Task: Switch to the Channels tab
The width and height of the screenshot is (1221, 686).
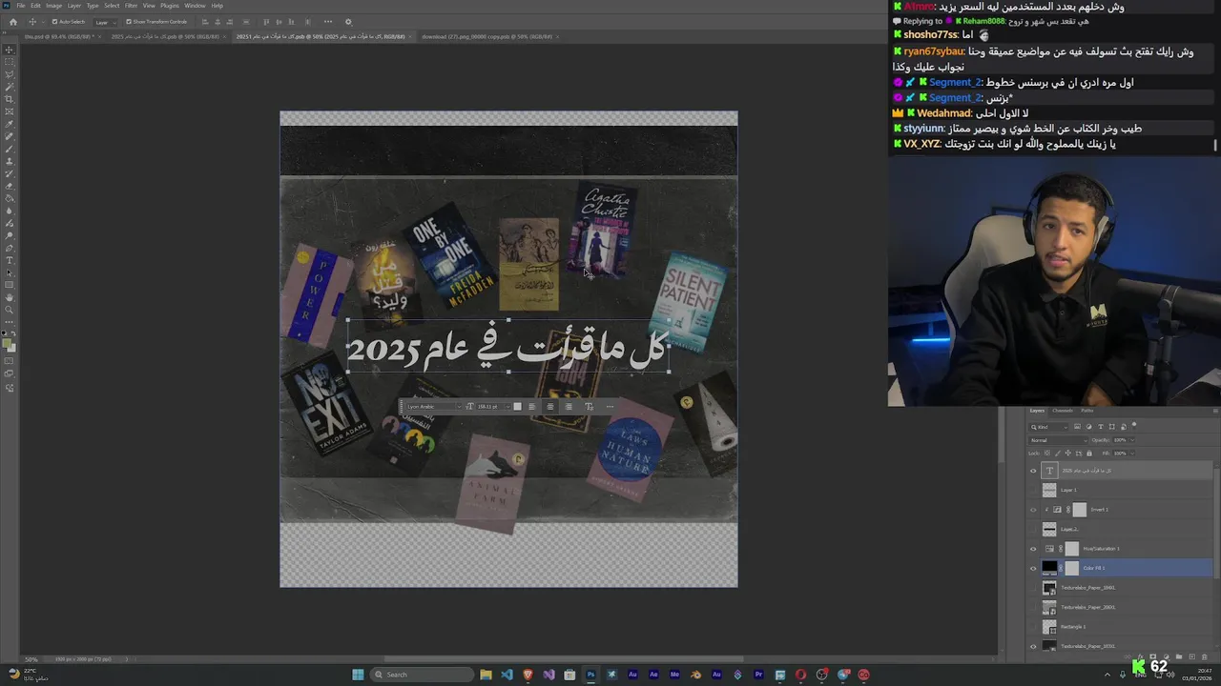Action: [x=1063, y=411]
